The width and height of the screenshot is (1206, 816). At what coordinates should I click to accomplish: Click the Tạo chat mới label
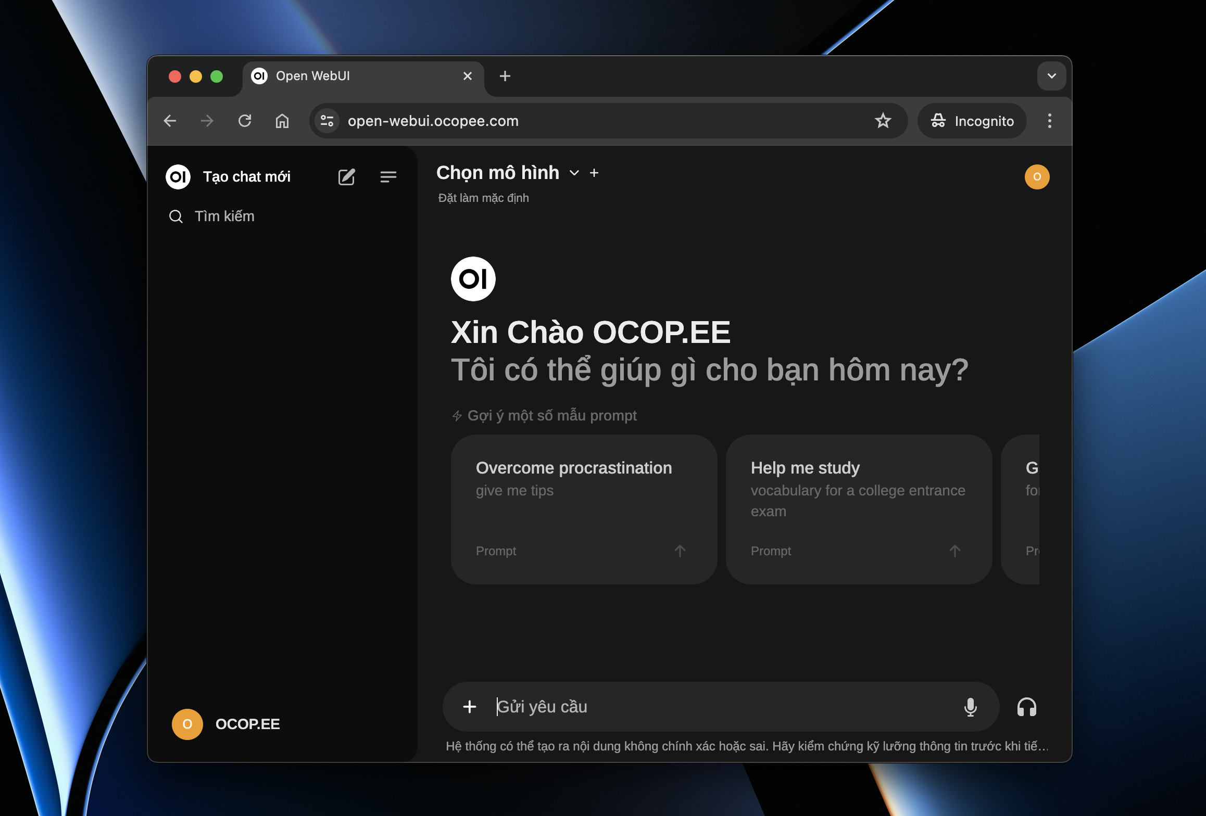pyautogui.click(x=247, y=177)
